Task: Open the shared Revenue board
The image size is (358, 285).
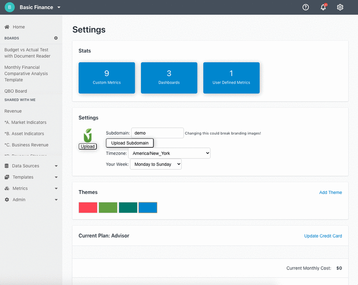Action: point(13,111)
